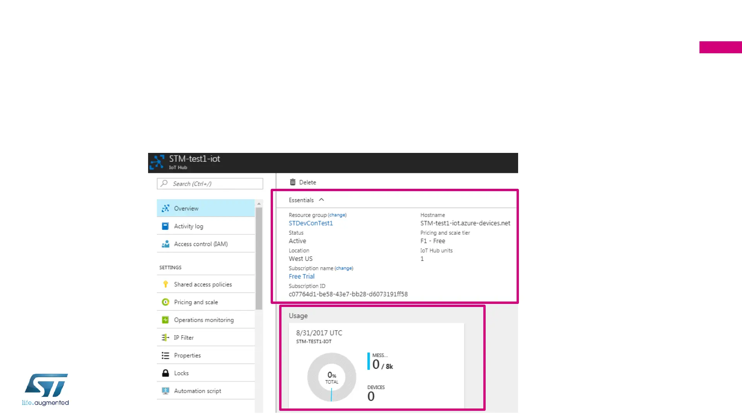Click the scrollbar up arrow
The image size is (742, 417).
(x=259, y=203)
